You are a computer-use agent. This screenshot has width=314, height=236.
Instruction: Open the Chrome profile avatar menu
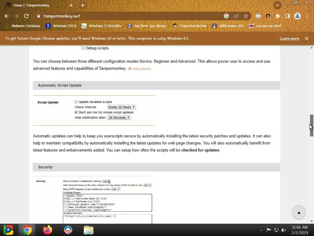[297, 16]
